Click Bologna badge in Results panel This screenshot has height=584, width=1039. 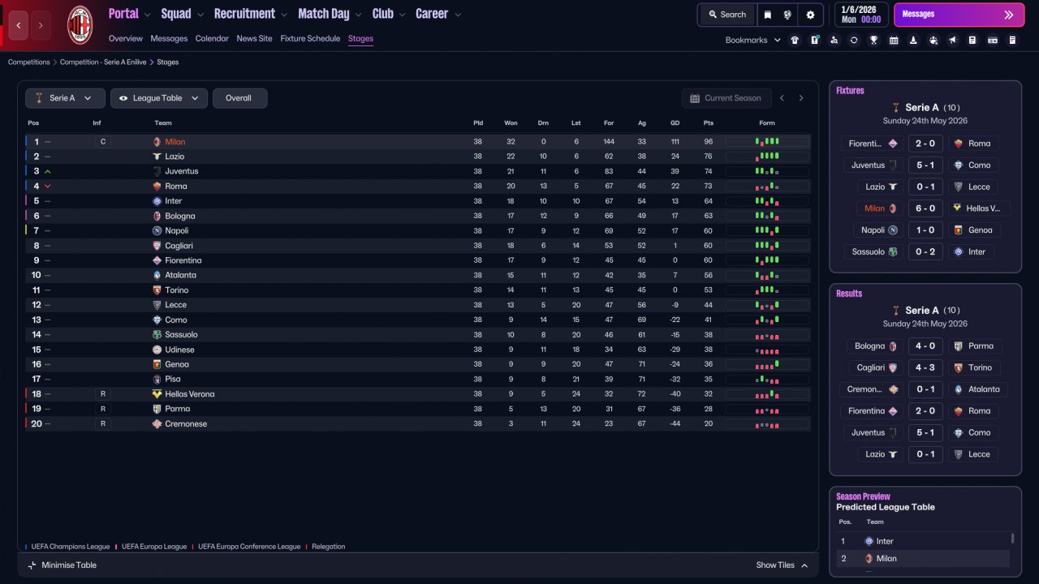point(893,346)
